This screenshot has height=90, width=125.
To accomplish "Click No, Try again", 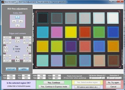I will (113, 82).
